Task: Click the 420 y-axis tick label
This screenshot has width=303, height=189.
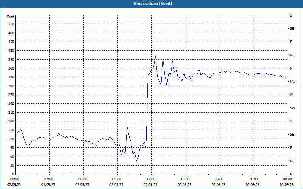Action: click(11, 51)
